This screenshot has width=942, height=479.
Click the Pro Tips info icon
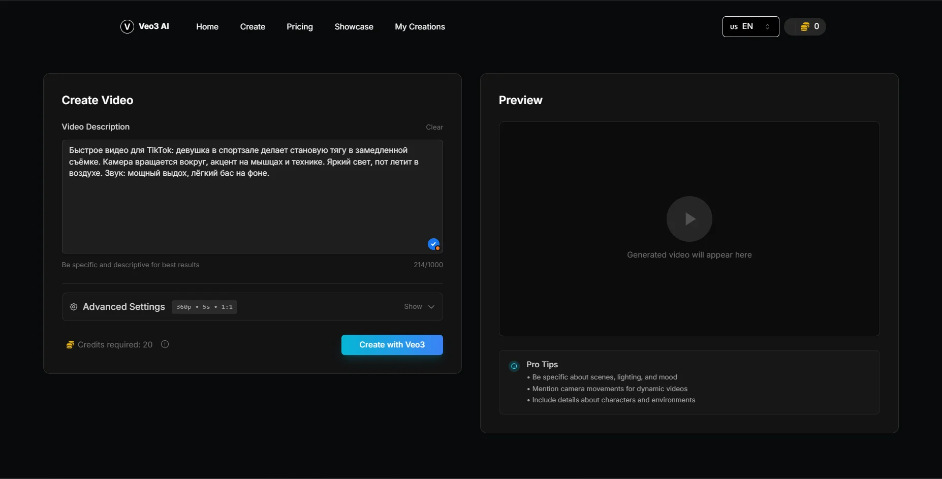click(514, 366)
